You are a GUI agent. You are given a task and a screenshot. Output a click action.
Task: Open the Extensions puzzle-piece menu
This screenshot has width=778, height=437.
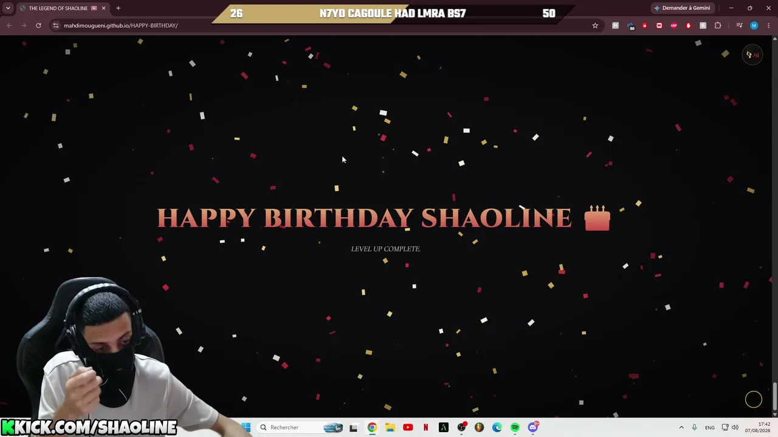(718, 25)
